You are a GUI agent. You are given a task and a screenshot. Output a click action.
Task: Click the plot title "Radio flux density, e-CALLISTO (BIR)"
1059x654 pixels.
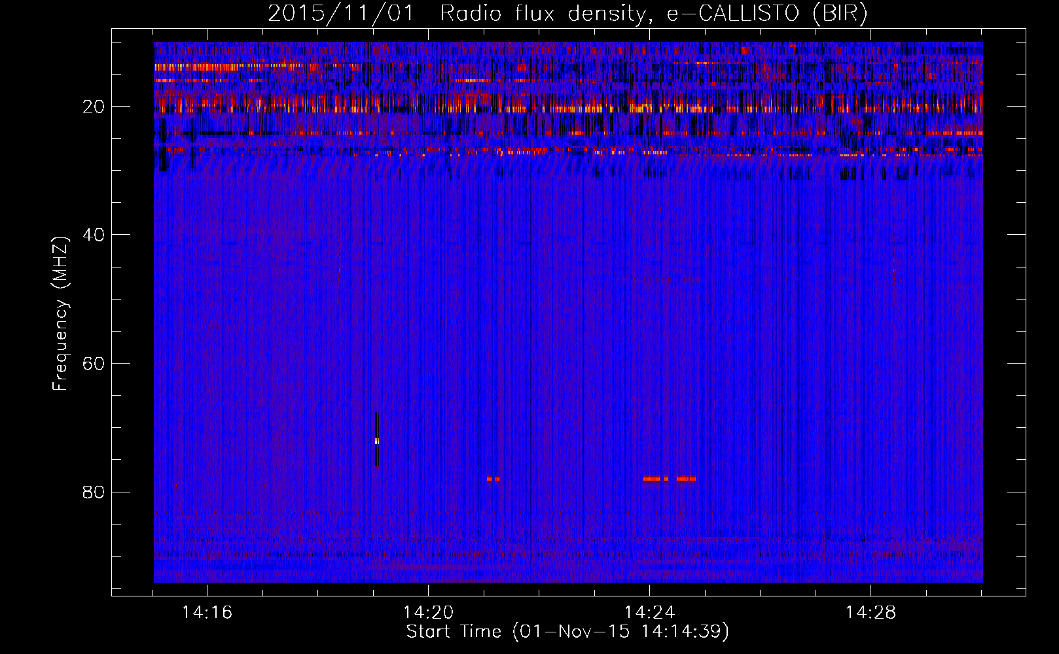coord(653,14)
